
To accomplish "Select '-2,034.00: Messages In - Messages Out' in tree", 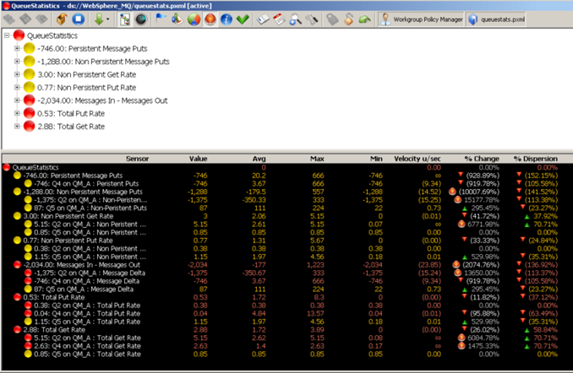I will [x=102, y=100].
